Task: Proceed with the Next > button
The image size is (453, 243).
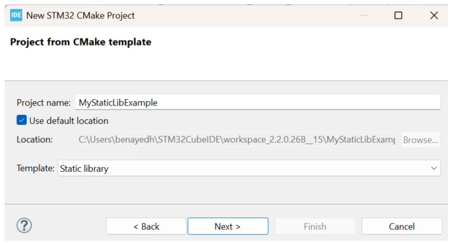Action: point(228,226)
